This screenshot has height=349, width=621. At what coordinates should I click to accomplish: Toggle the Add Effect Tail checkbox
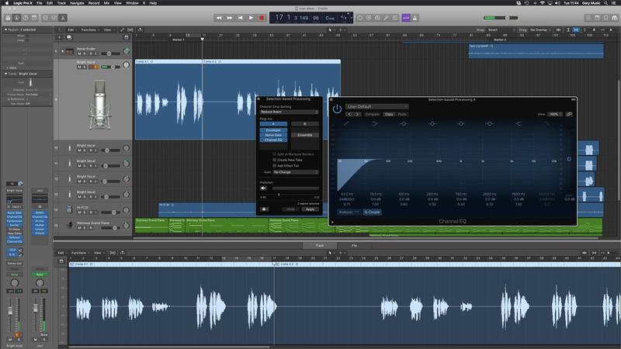(x=273, y=166)
